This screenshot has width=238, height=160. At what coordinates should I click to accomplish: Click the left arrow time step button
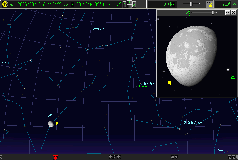coord(125,4)
